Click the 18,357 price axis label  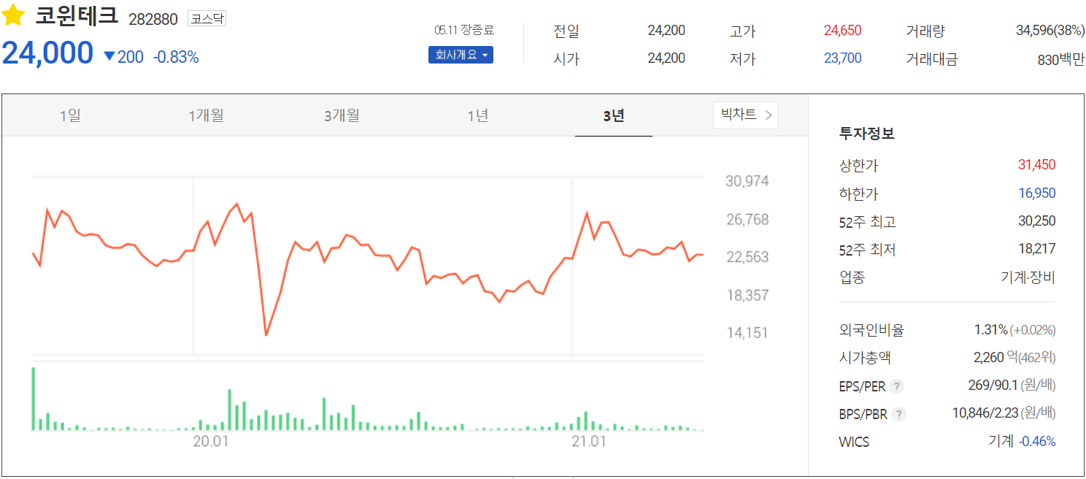coord(747,295)
